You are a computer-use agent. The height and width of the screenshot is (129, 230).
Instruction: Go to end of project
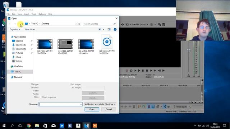point(155,71)
